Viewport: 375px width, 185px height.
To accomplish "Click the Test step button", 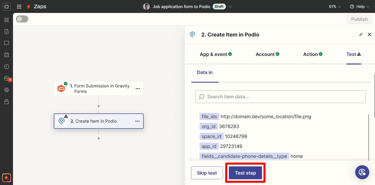I will 245,173.
